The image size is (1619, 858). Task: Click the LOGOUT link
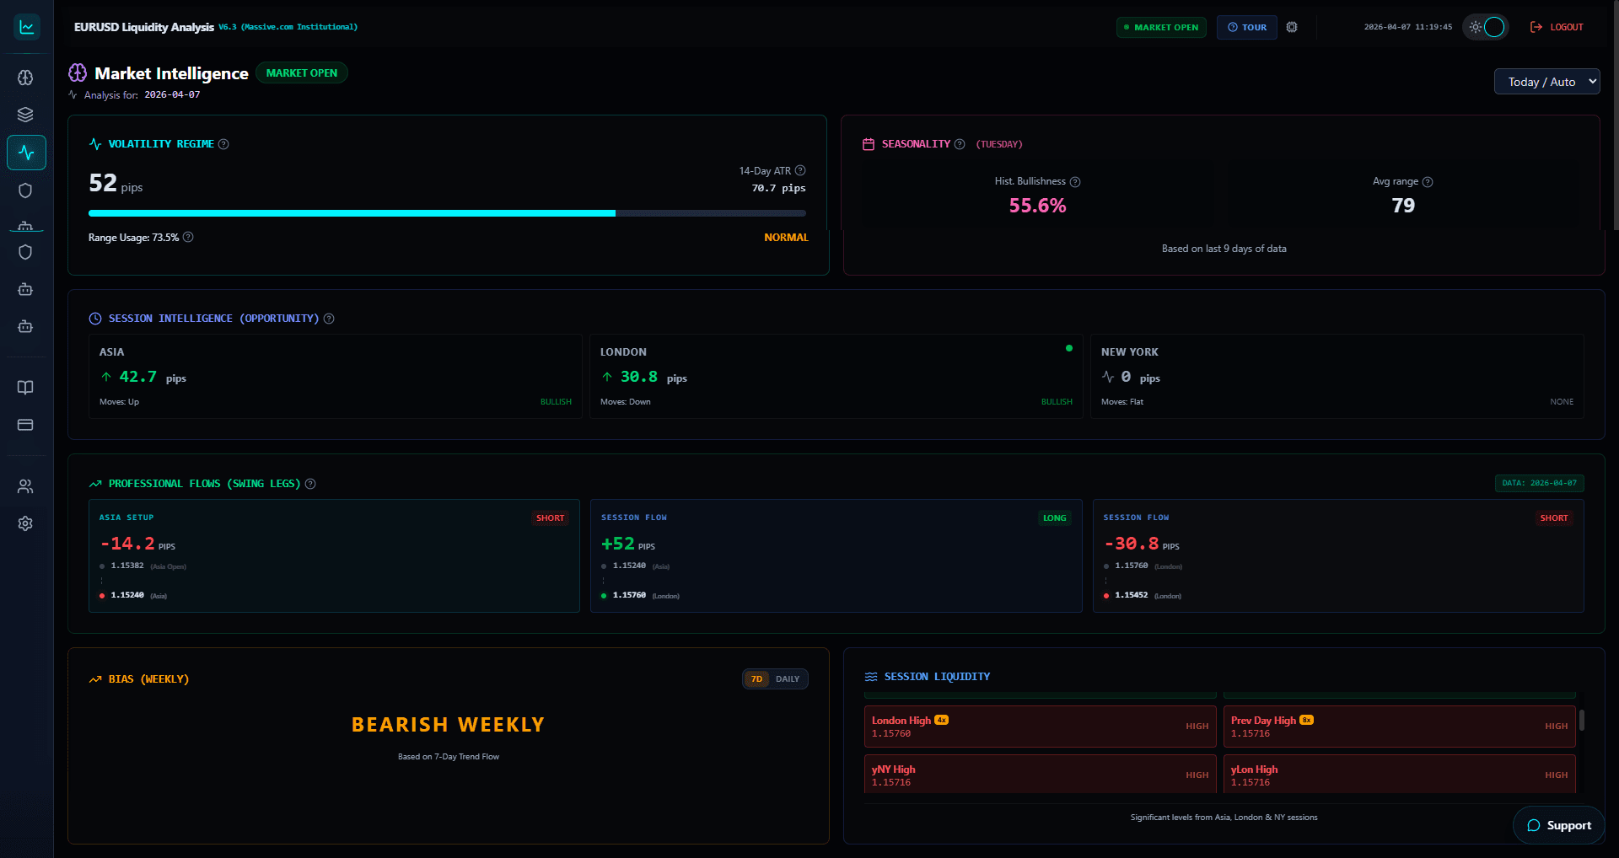(1558, 26)
